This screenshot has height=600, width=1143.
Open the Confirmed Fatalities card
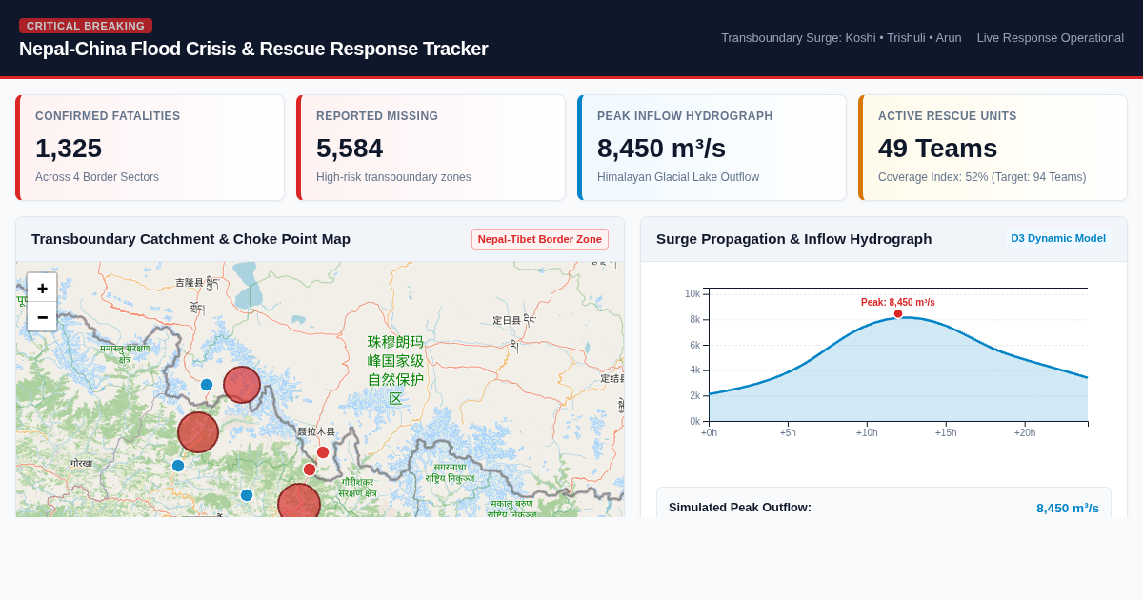coord(150,148)
